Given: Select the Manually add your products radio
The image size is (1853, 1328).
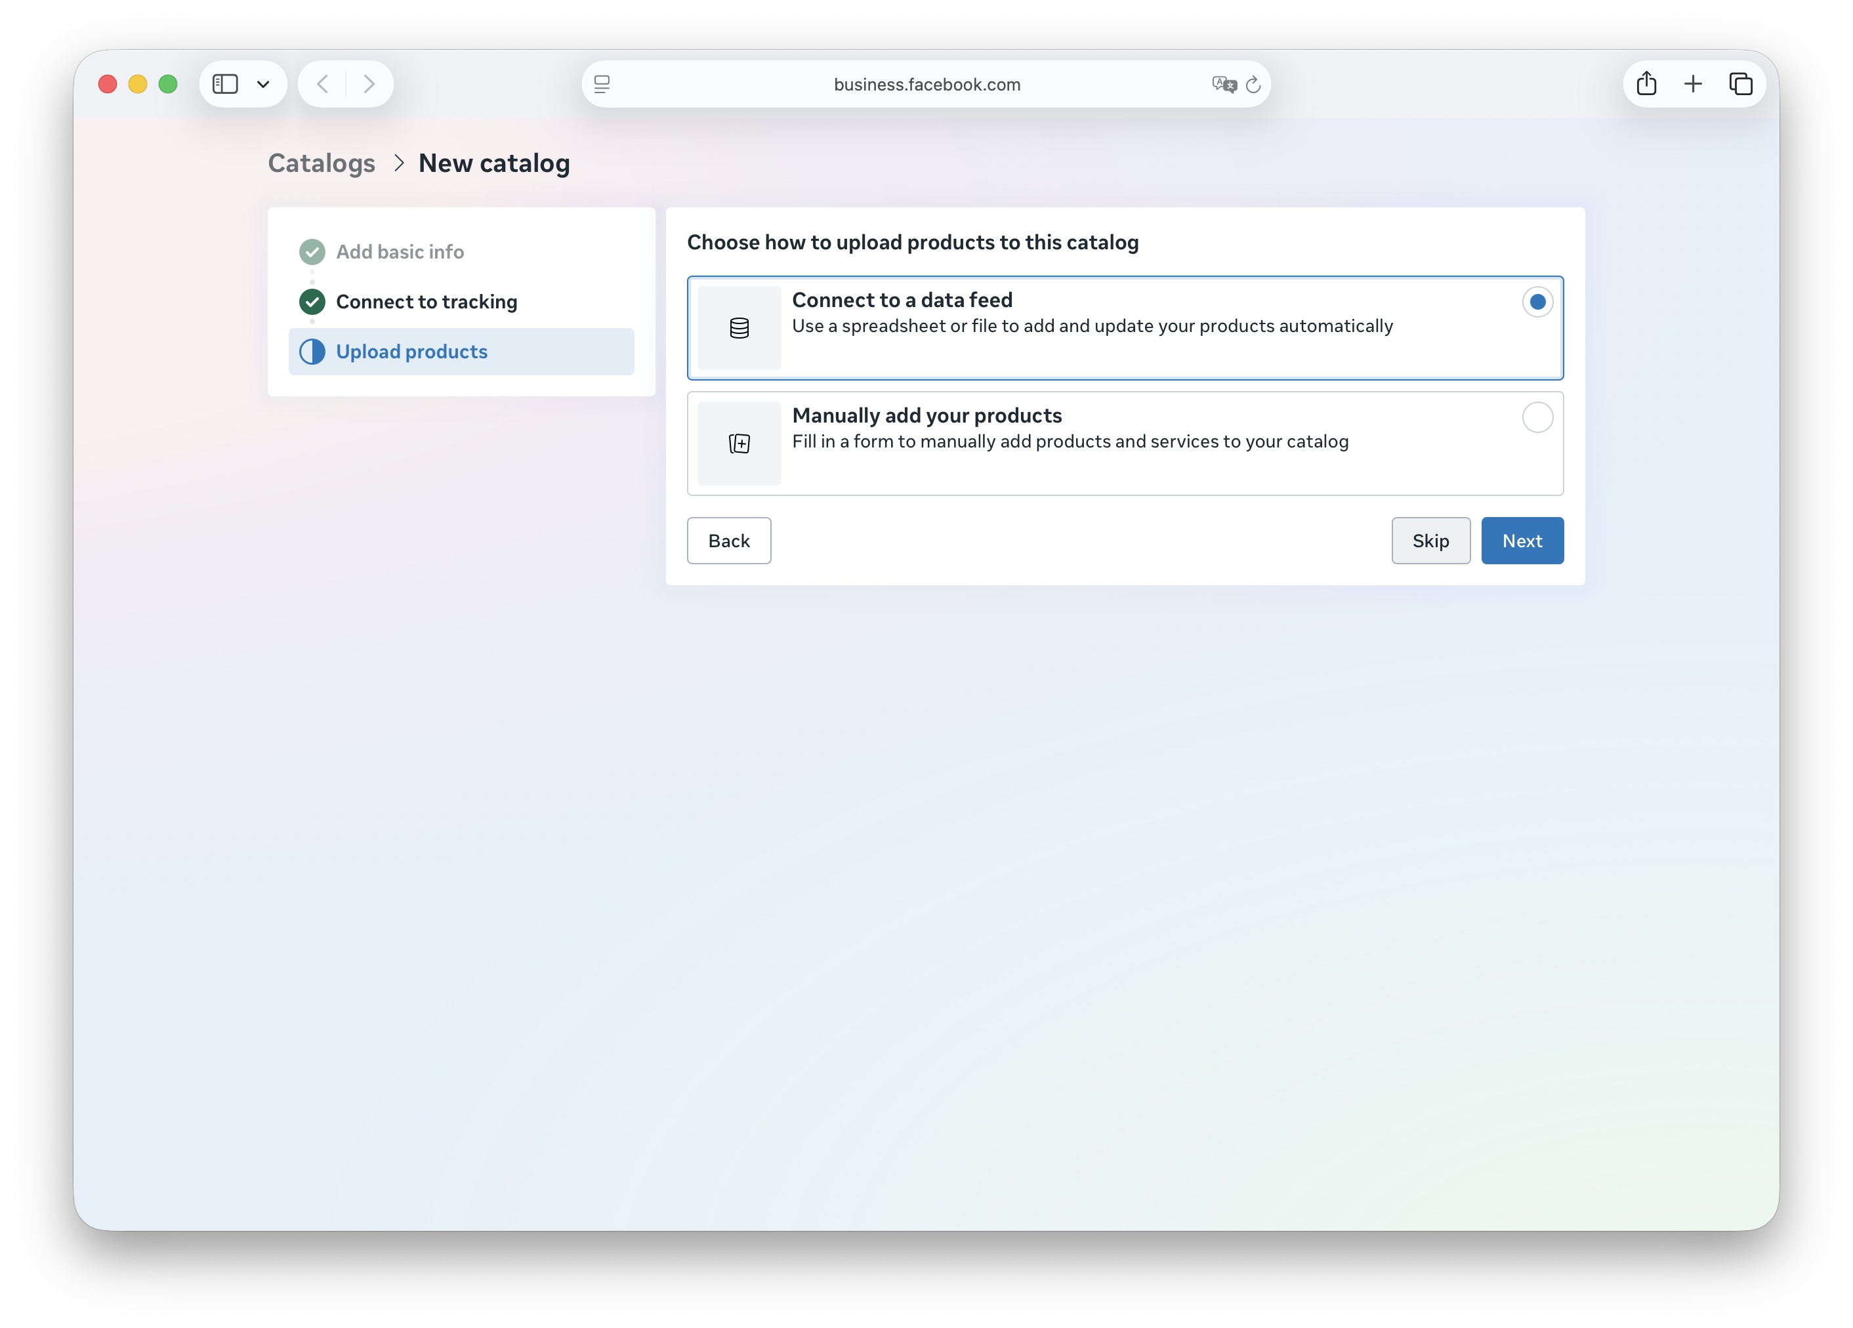Looking at the screenshot, I should (x=1537, y=417).
